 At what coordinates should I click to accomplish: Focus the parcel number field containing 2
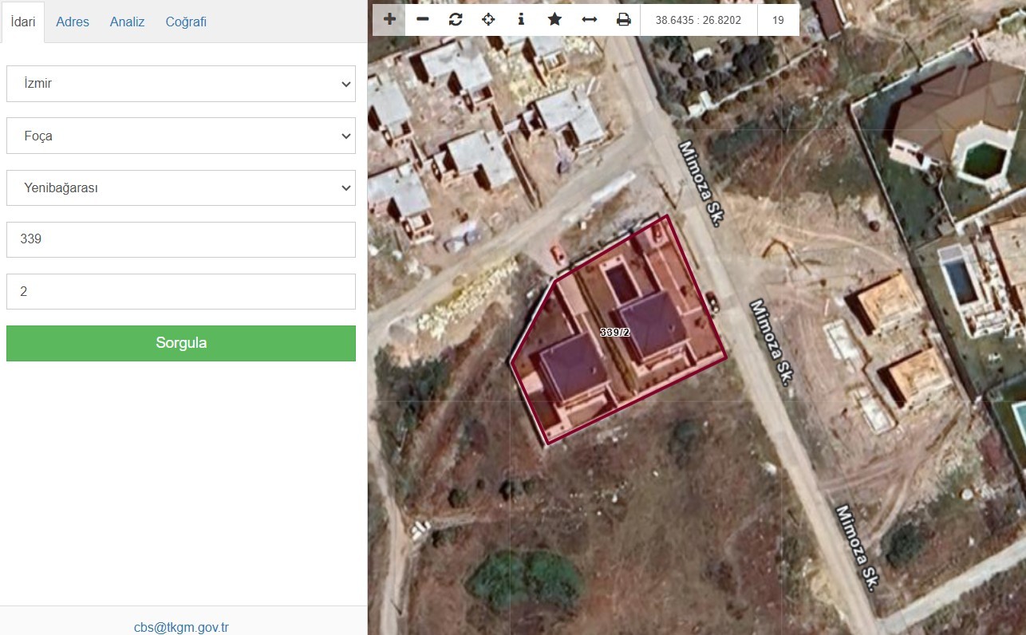pyautogui.click(x=181, y=292)
